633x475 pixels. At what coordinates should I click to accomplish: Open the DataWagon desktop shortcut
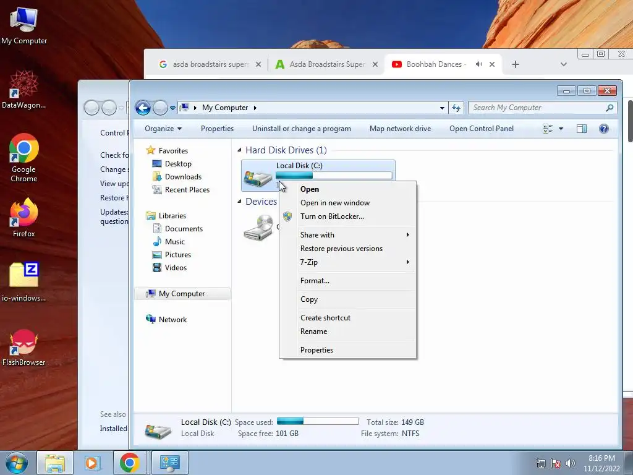click(23, 90)
